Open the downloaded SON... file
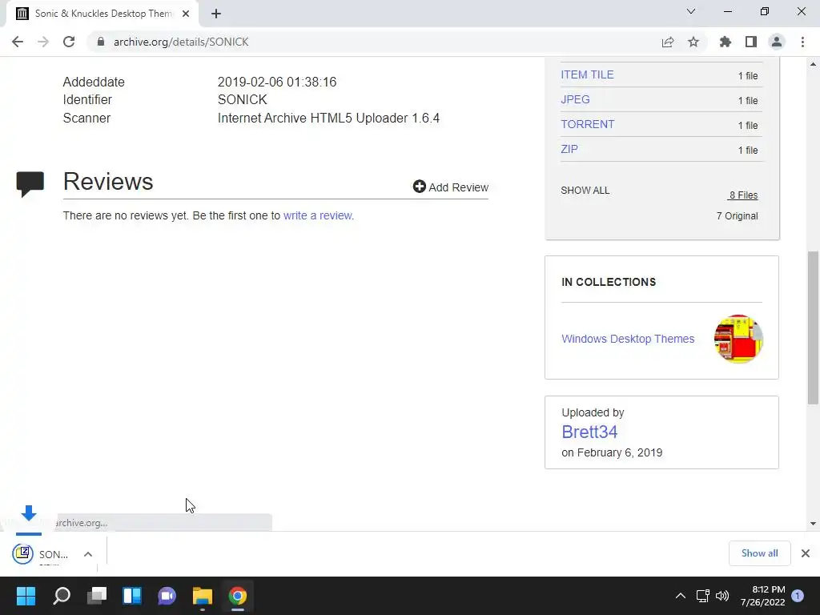 coord(41,554)
